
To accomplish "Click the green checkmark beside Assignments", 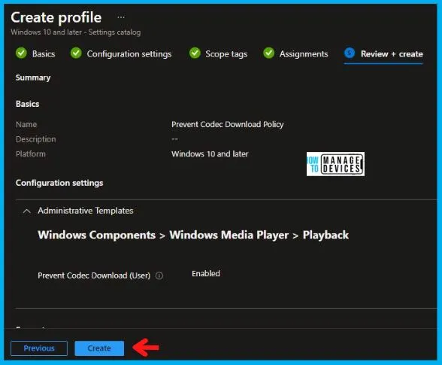I will tap(268, 53).
